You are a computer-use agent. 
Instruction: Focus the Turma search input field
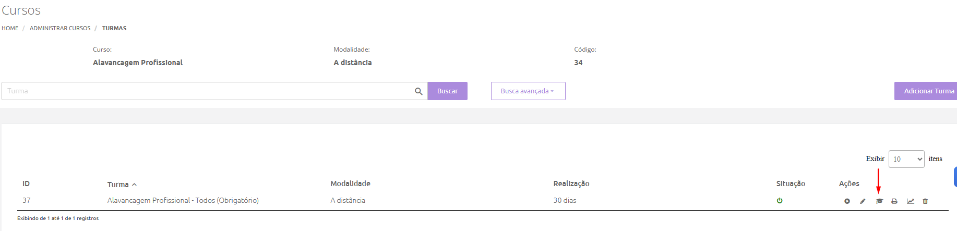[209, 91]
